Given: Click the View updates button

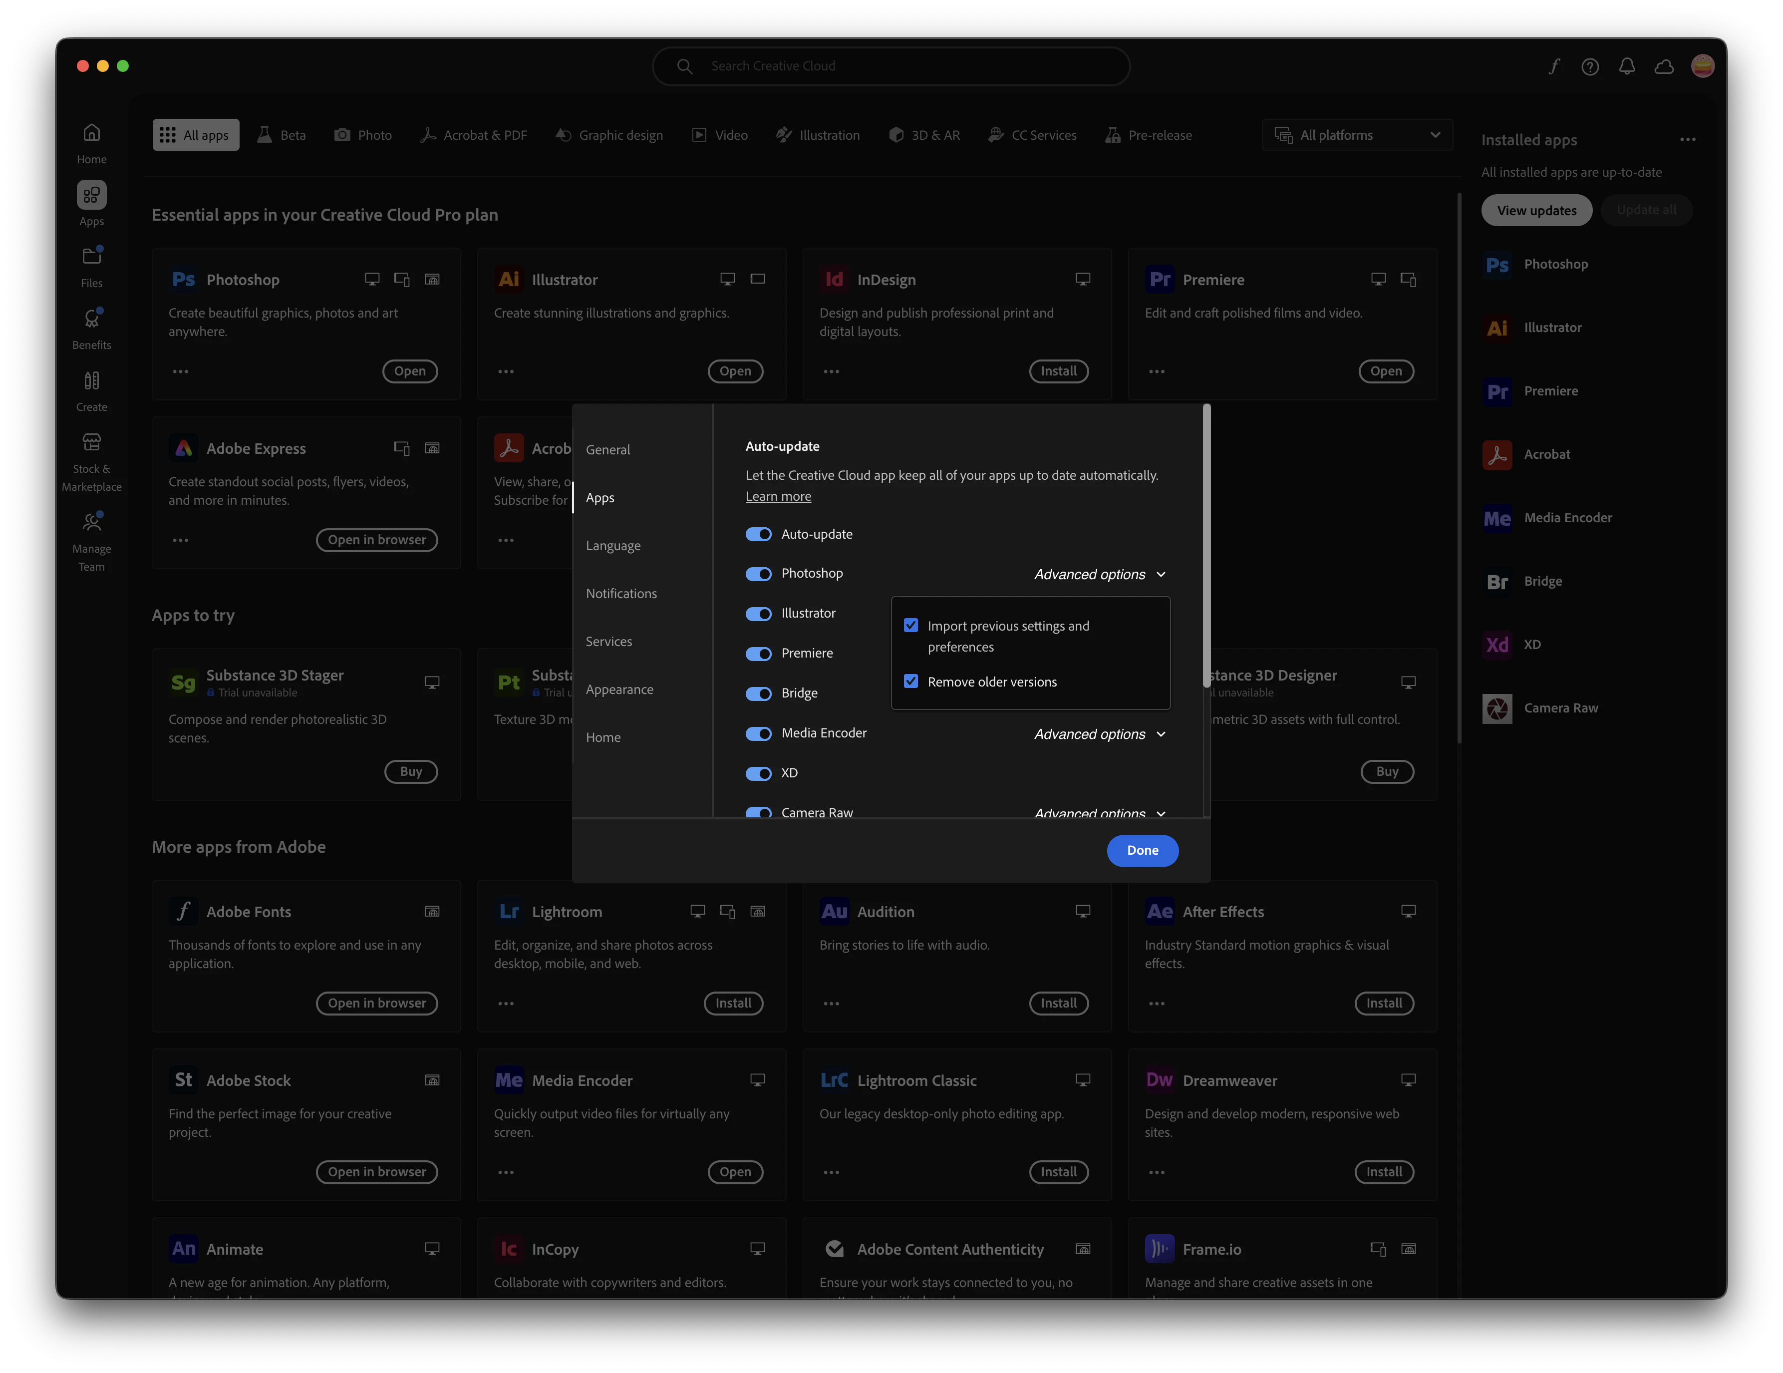Looking at the screenshot, I should tap(1536, 210).
